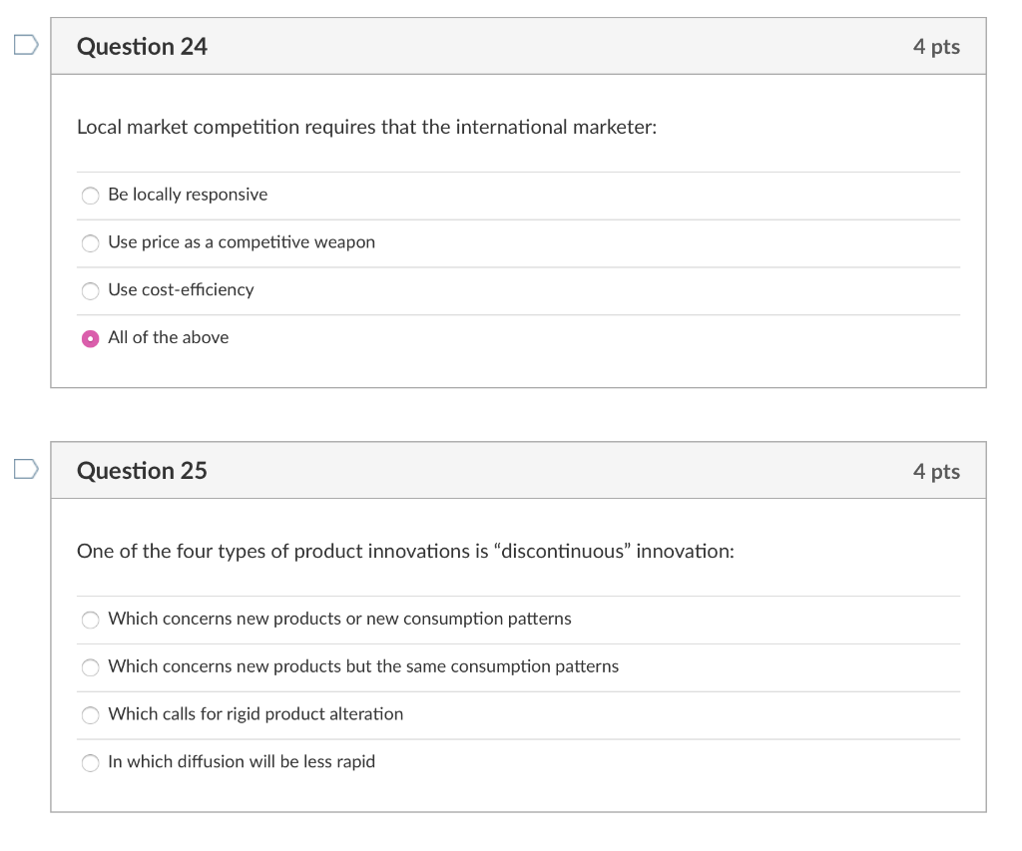This screenshot has height=851, width=1022.
Task: Choose radio button for 'Use price as a competitive weapon'
Action: [91, 243]
